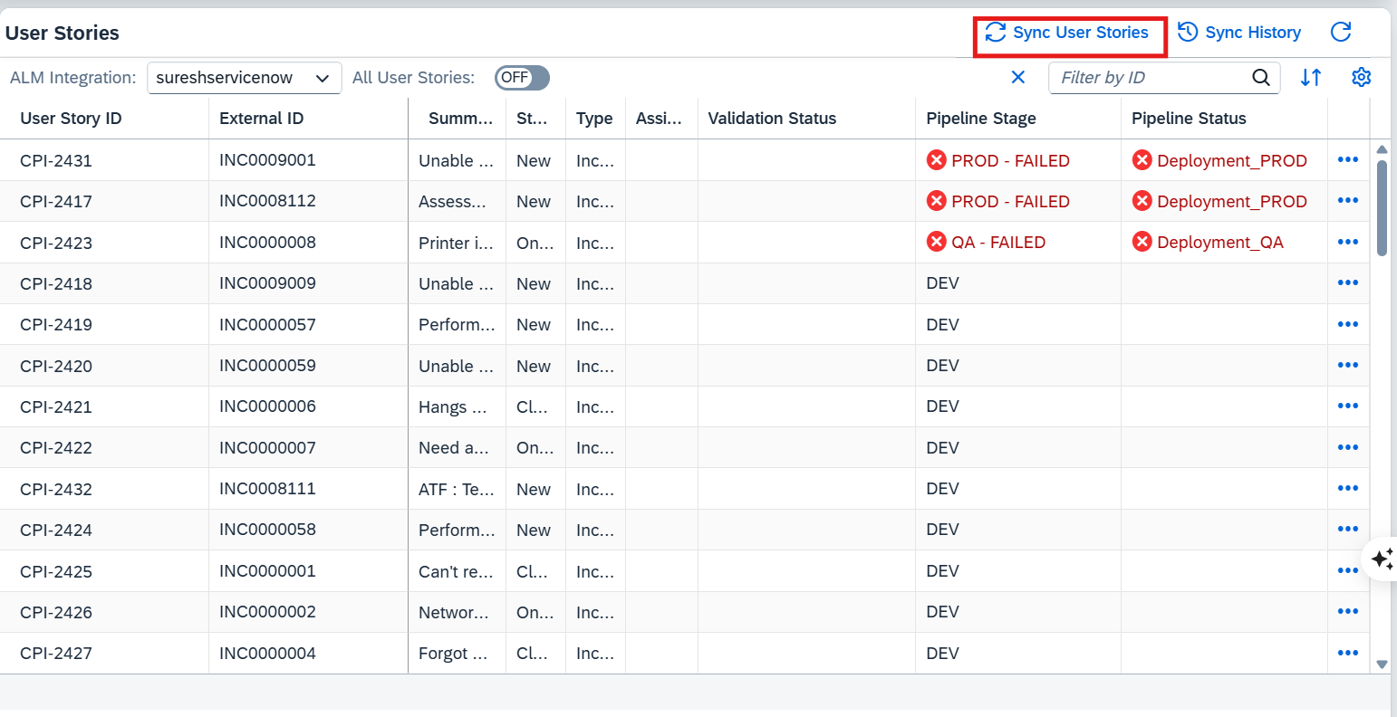This screenshot has width=1397, height=717.
Task: Click the search magnifier icon
Action: click(1260, 78)
